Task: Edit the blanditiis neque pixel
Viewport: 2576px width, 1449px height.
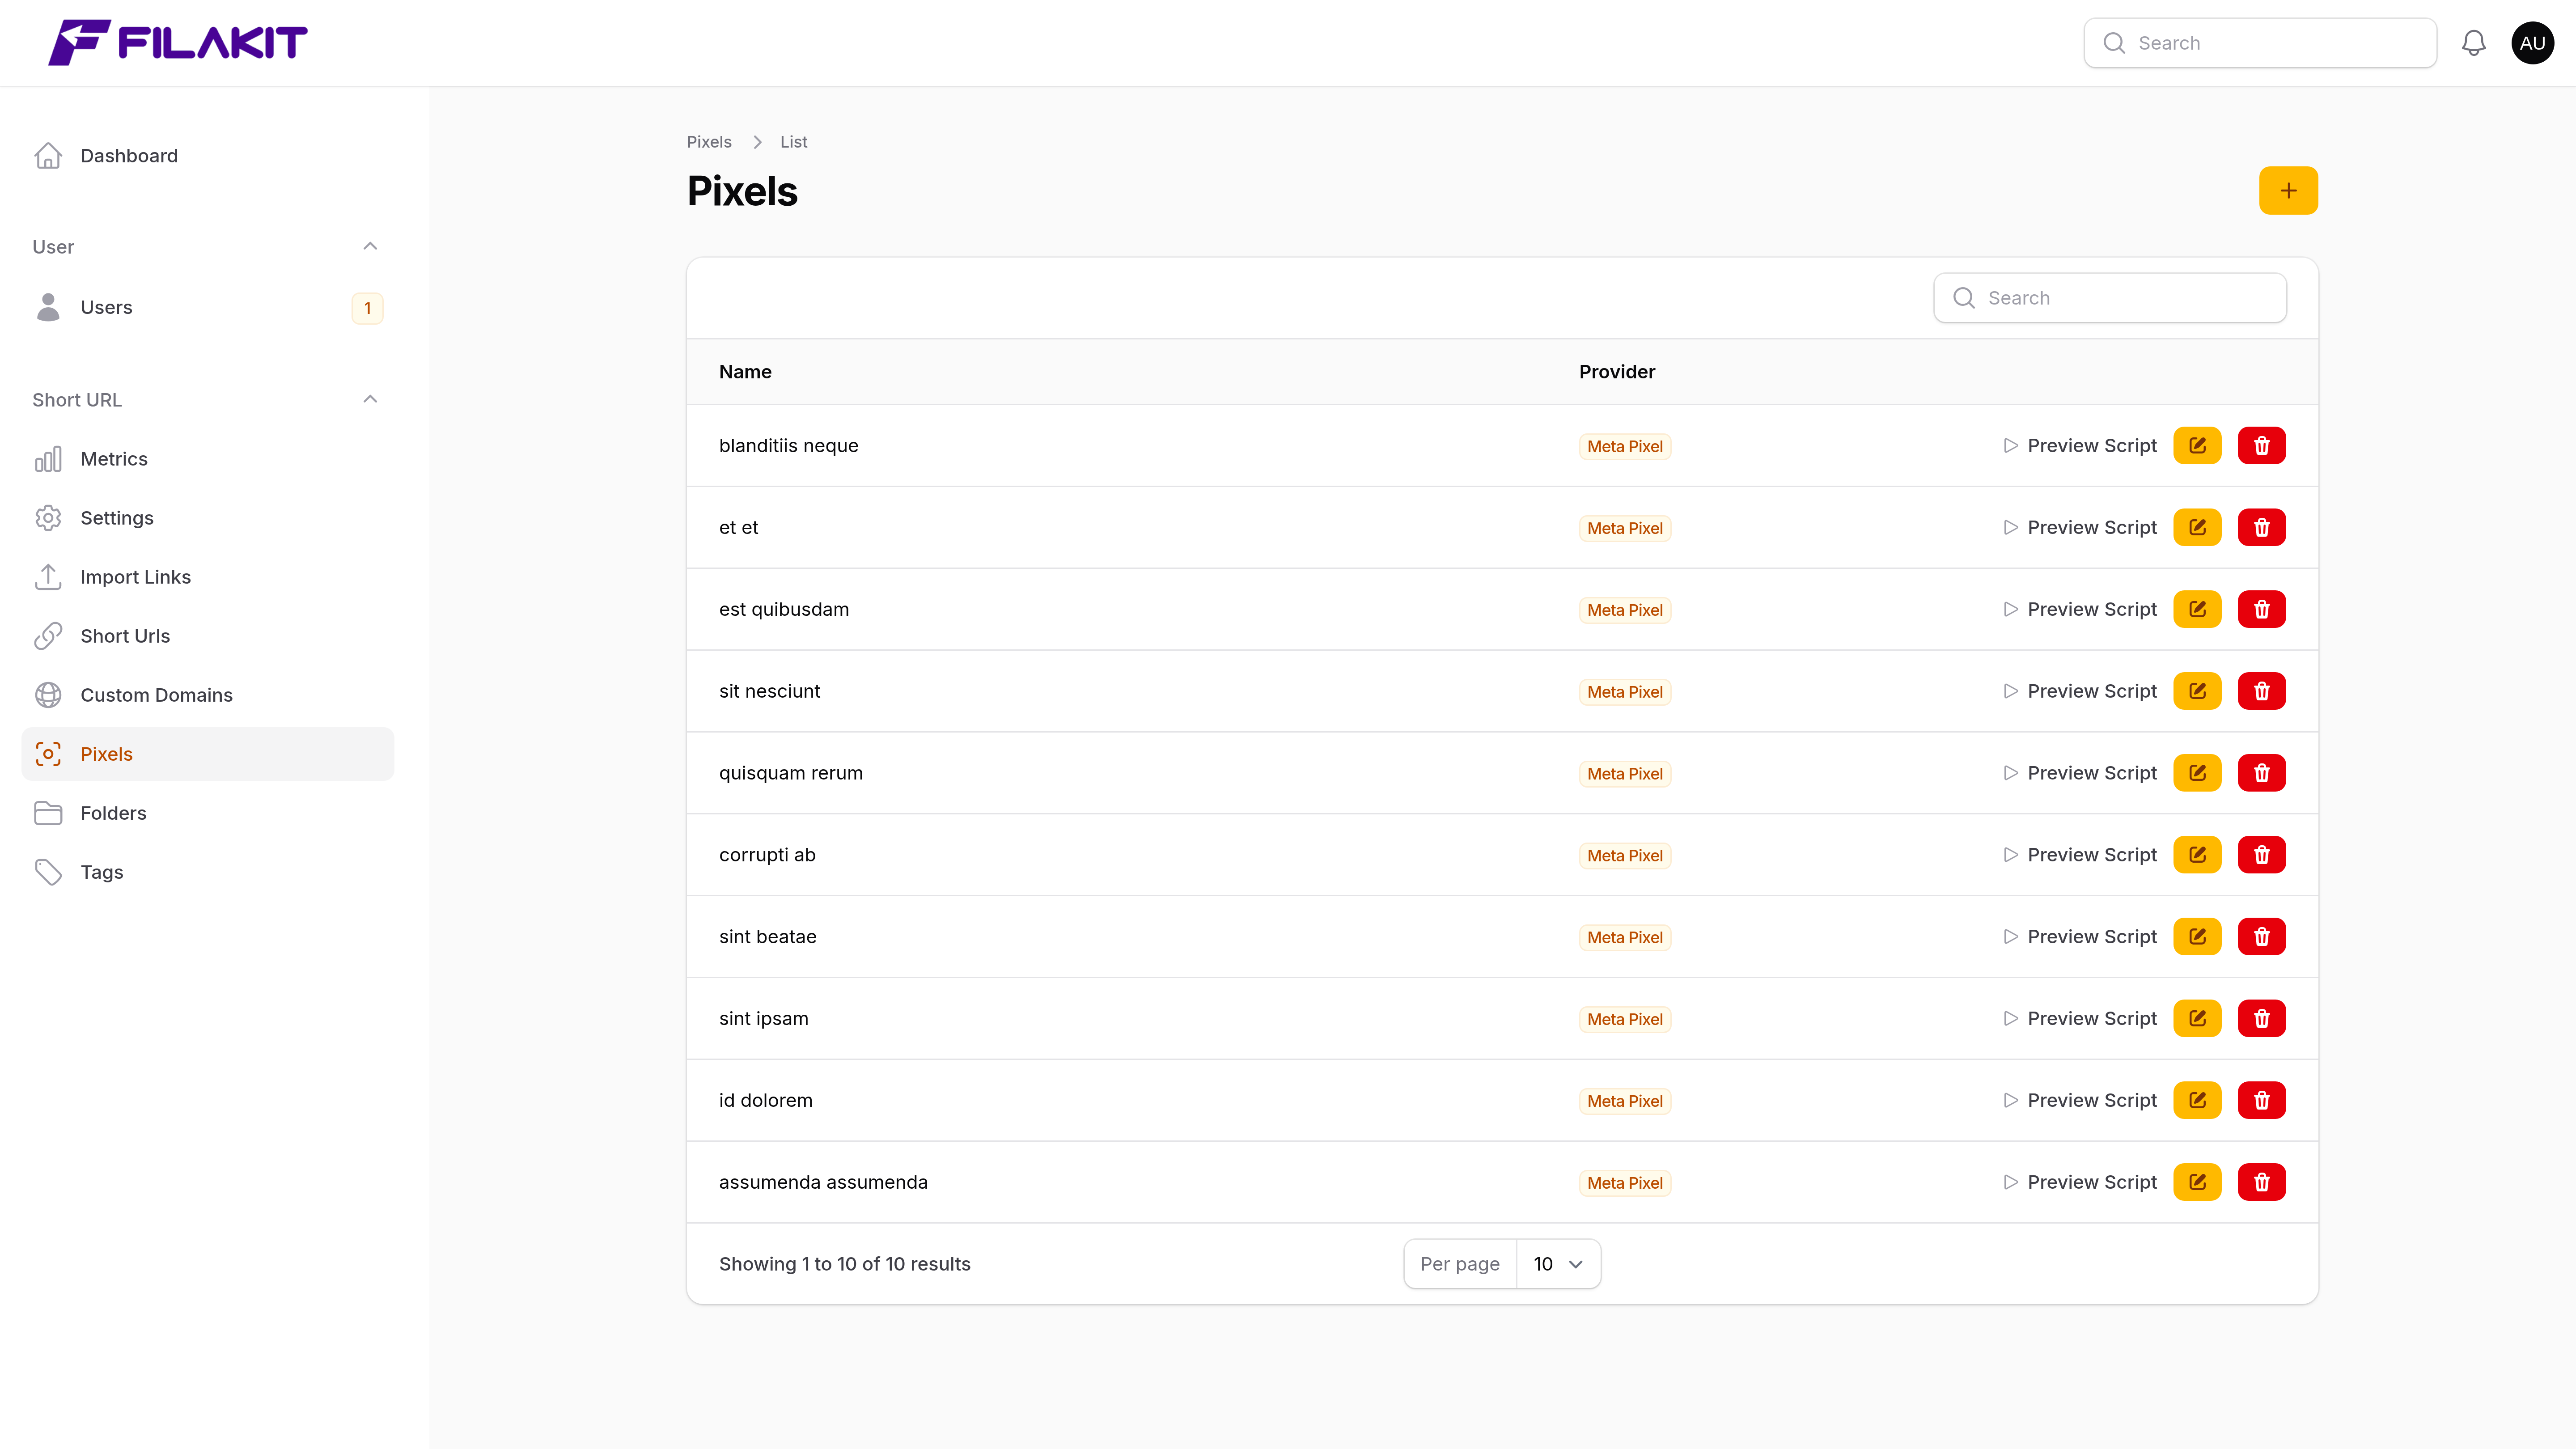Action: pyautogui.click(x=2197, y=446)
